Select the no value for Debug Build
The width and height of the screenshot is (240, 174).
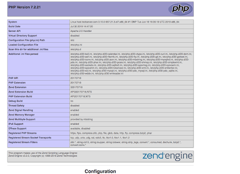(72, 101)
